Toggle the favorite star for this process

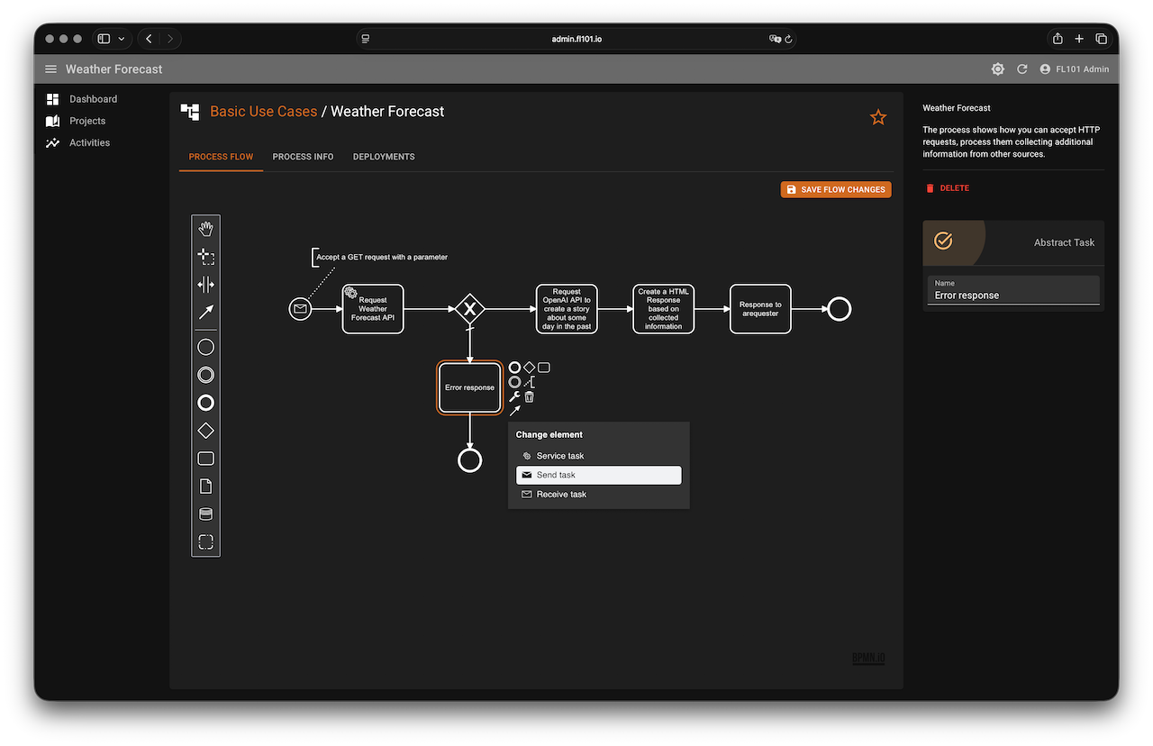(x=878, y=117)
